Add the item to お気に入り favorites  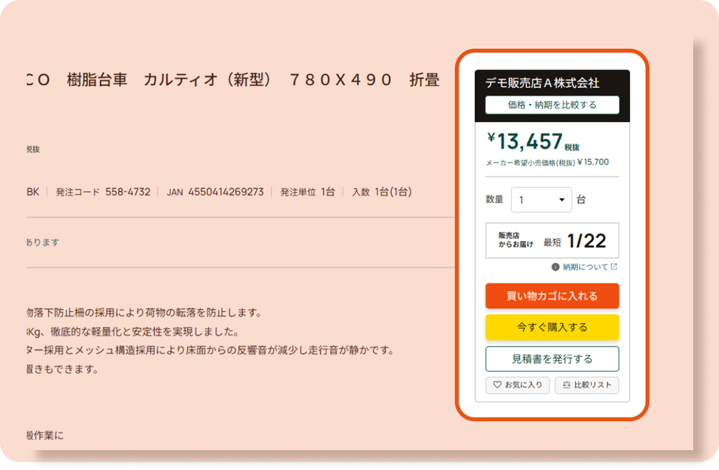pos(517,386)
